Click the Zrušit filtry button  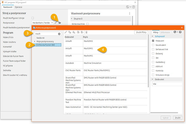[x=141, y=32]
